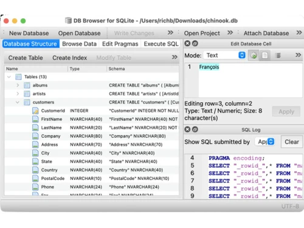Viewport: 304px width, 228px height.
Task: Switch to the Browse Data tab
Action: tap(79, 44)
